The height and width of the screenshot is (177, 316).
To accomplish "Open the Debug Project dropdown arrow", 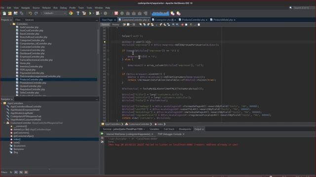I will tap(101, 13).
